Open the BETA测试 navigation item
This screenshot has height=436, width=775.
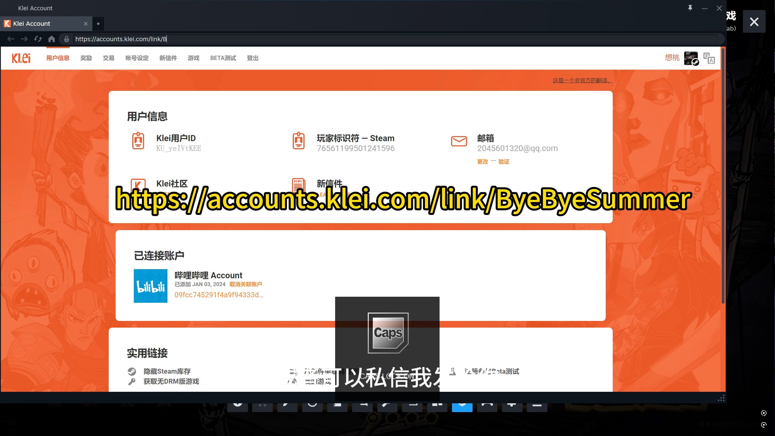tap(223, 58)
